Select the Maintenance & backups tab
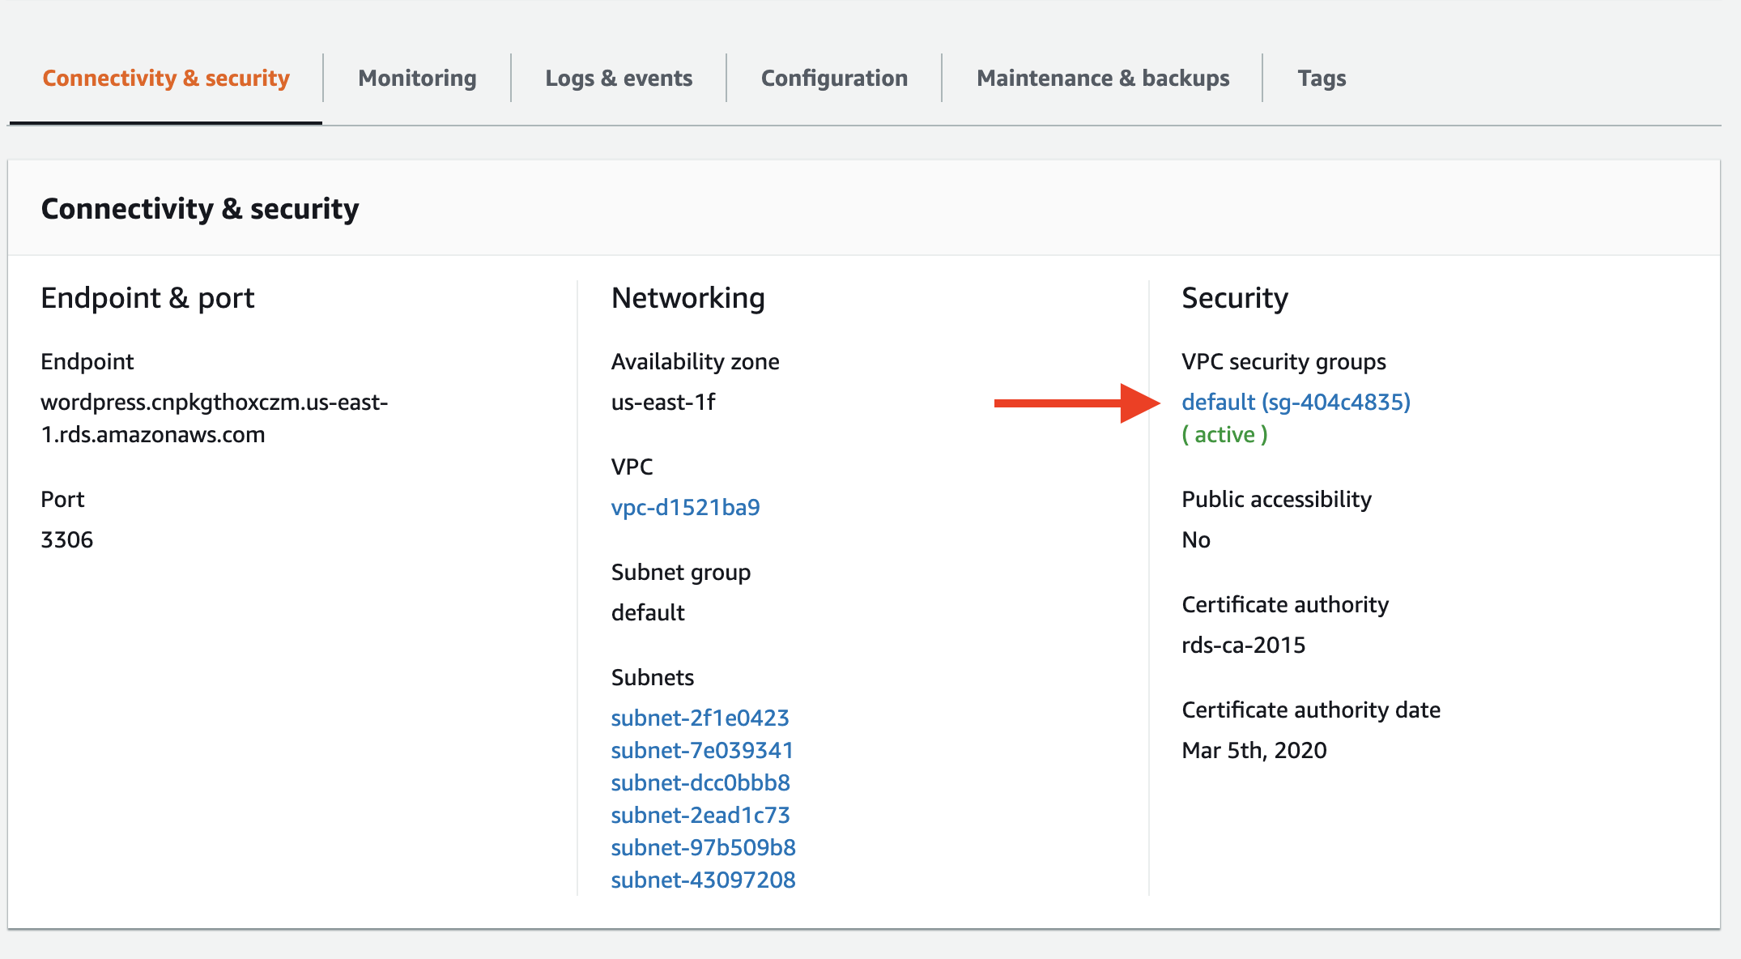The height and width of the screenshot is (959, 1741). (1103, 78)
